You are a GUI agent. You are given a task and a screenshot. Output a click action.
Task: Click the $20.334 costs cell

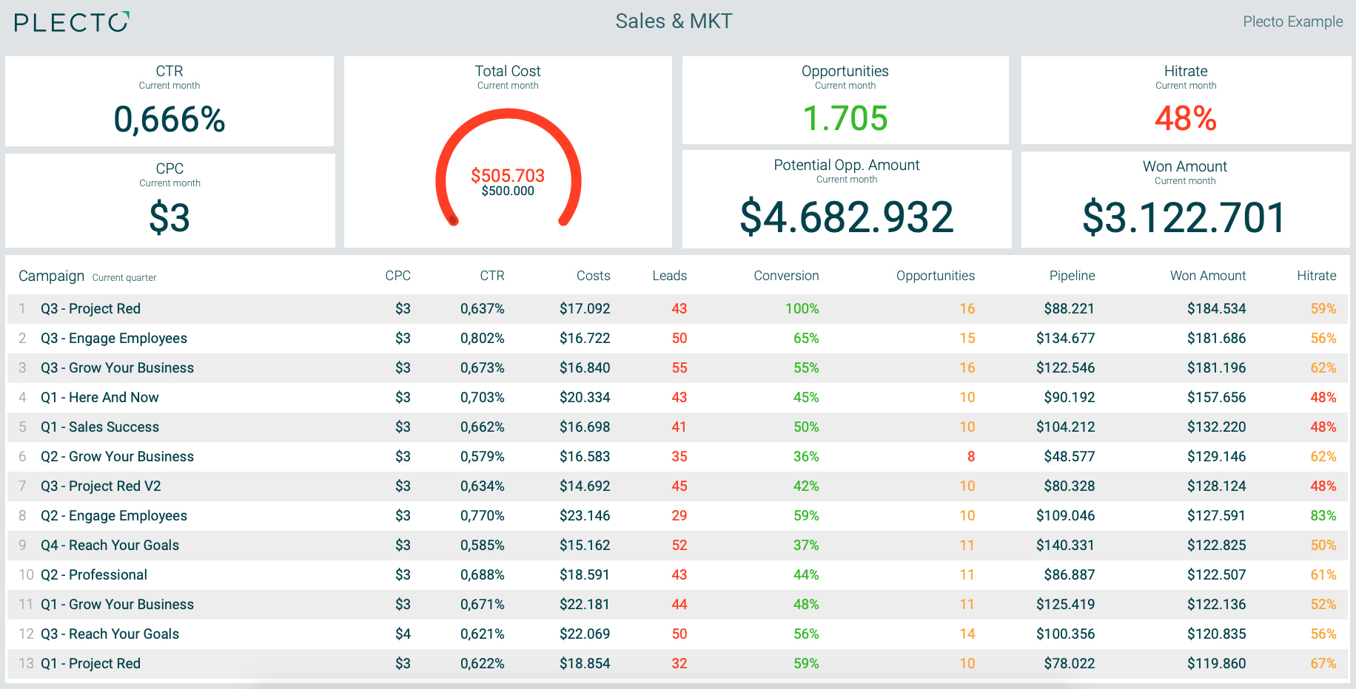(585, 398)
